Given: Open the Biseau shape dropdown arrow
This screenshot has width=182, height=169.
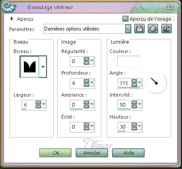Looking at the screenshot, I should 43,67.
